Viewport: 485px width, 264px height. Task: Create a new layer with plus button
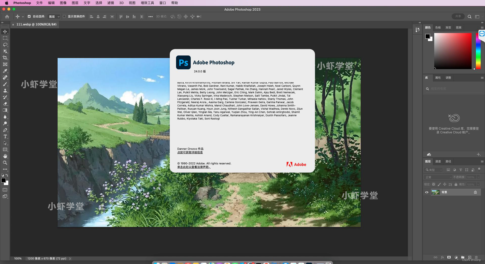[470, 257]
